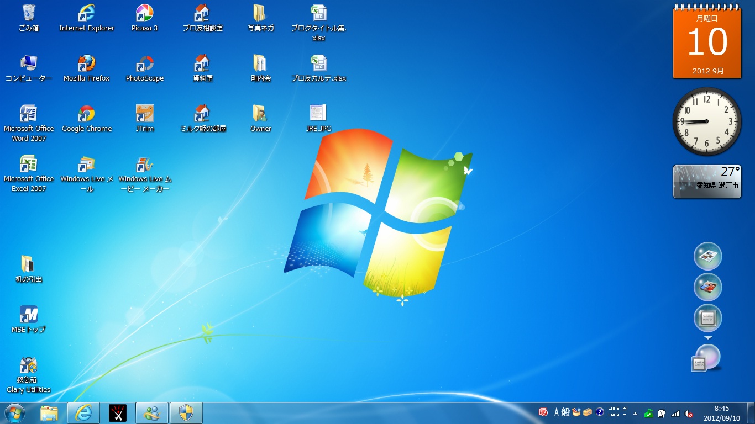
Task: Select the ブロ友相談室 shortcut icon
Action: pyautogui.click(x=203, y=18)
